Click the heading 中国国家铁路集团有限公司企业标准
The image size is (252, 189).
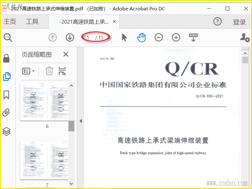pos(163,85)
